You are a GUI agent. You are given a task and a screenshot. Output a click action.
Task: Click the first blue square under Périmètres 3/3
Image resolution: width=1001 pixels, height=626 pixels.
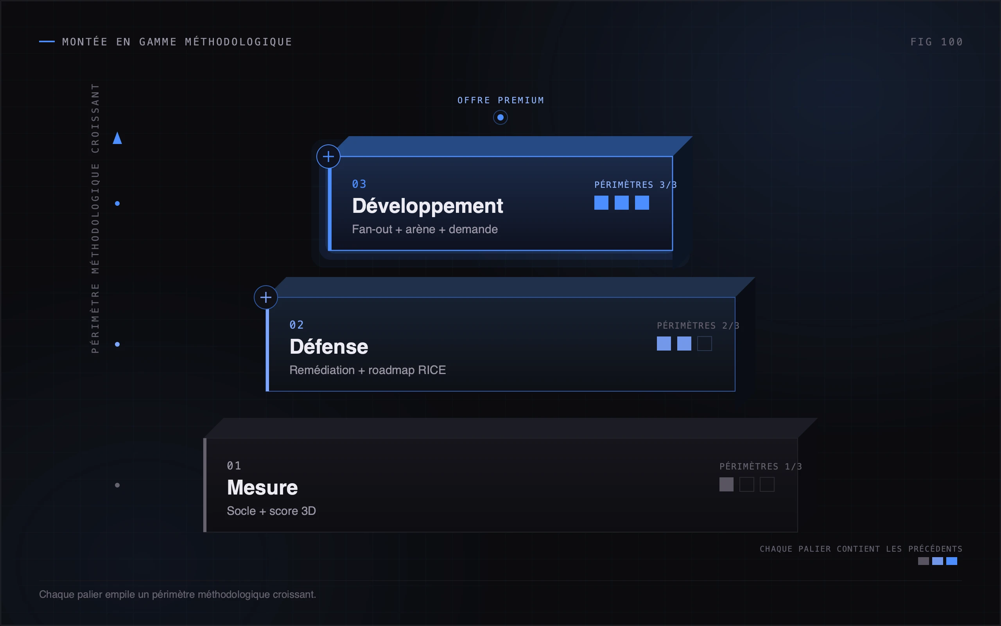click(601, 203)
